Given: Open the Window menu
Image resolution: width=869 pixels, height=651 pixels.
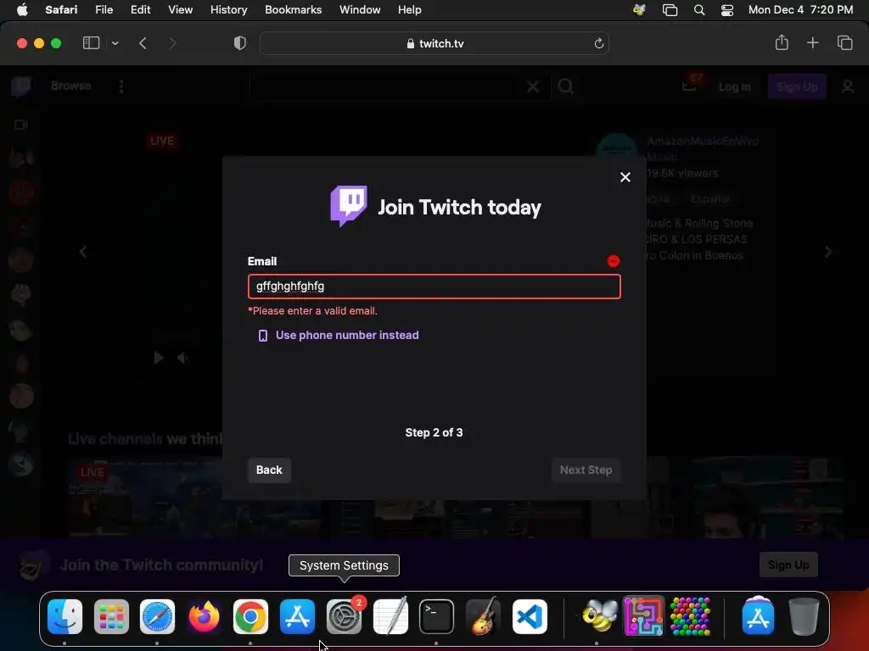Looking at the screenshot, I should 360,10.
